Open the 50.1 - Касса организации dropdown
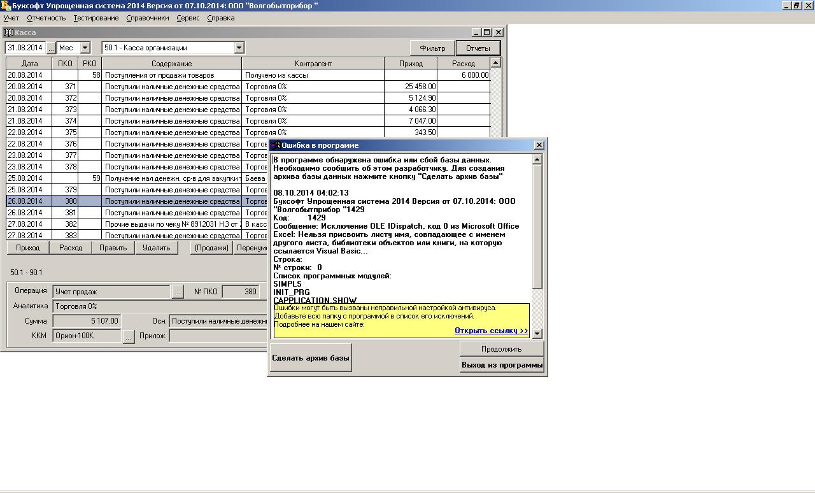This screenshot has width=815, height=493. coord(239,48)
